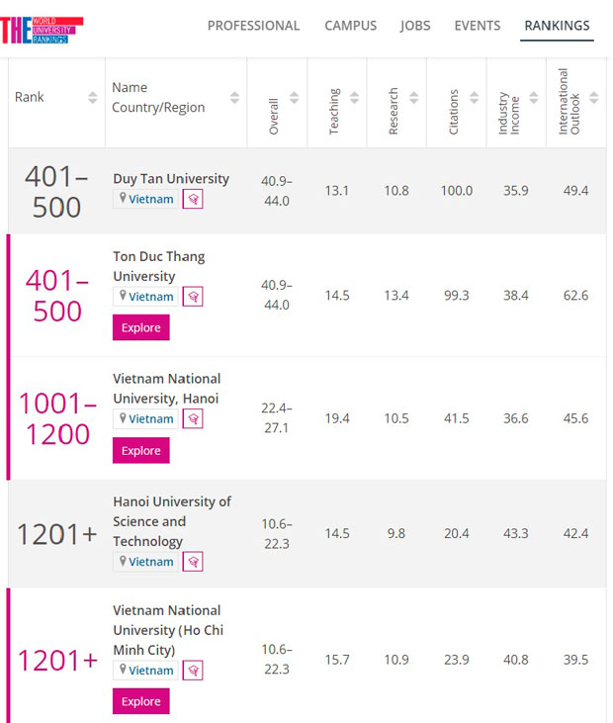Click the pink icon beside Vietnam National University, Hanoi's tag
The height and width of the screenshot is (723, 613).
point(193,418)
